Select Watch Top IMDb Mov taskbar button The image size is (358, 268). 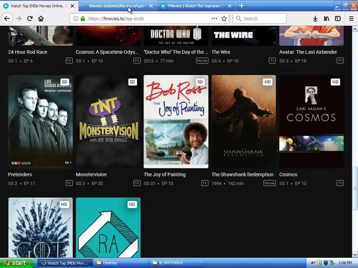(x=65, y=263)
